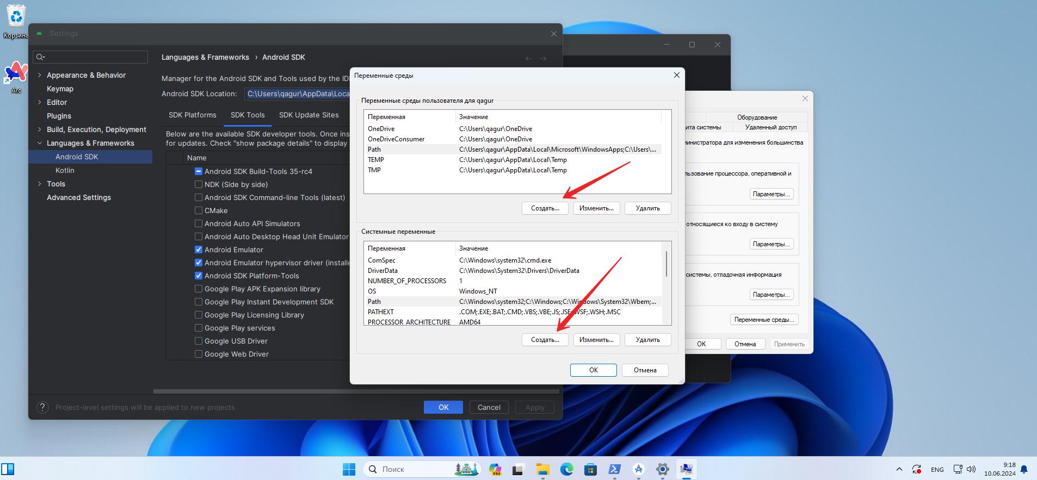Click the Android Studio logo in Settings title
This screenshot has height=480, width=1037.
[39, 33]
